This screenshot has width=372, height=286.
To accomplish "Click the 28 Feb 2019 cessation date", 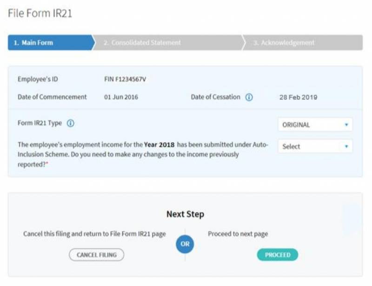I will pos(298,97).
